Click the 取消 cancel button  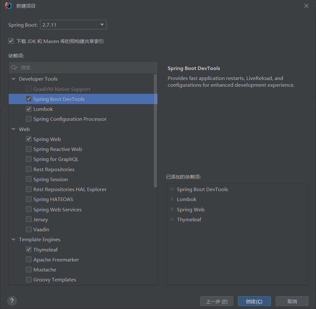292,301
